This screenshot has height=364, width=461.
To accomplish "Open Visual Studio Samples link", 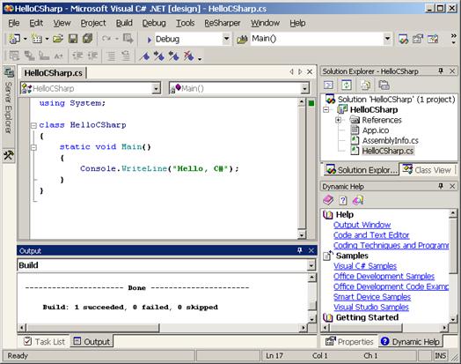I will (x=370, y=308).
